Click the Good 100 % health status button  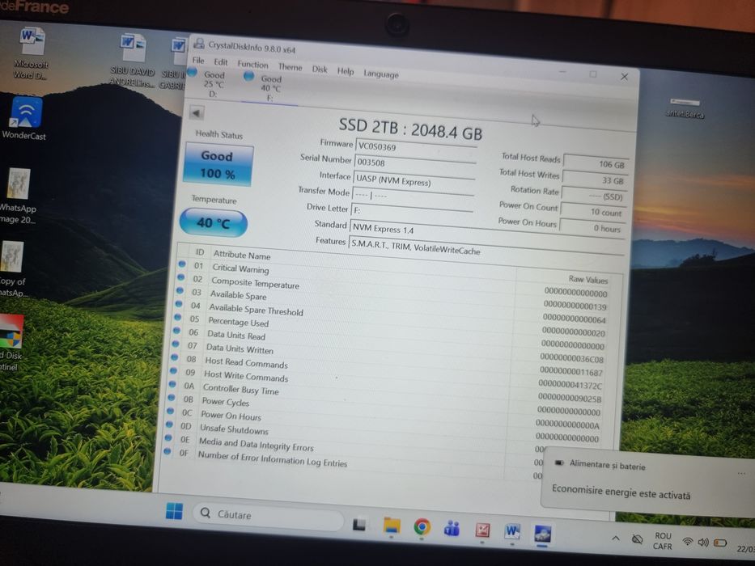[218, 165]
